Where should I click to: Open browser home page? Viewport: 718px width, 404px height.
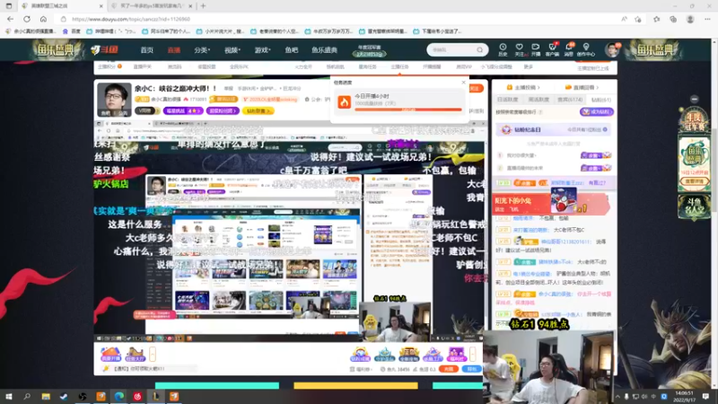(43, 19)
